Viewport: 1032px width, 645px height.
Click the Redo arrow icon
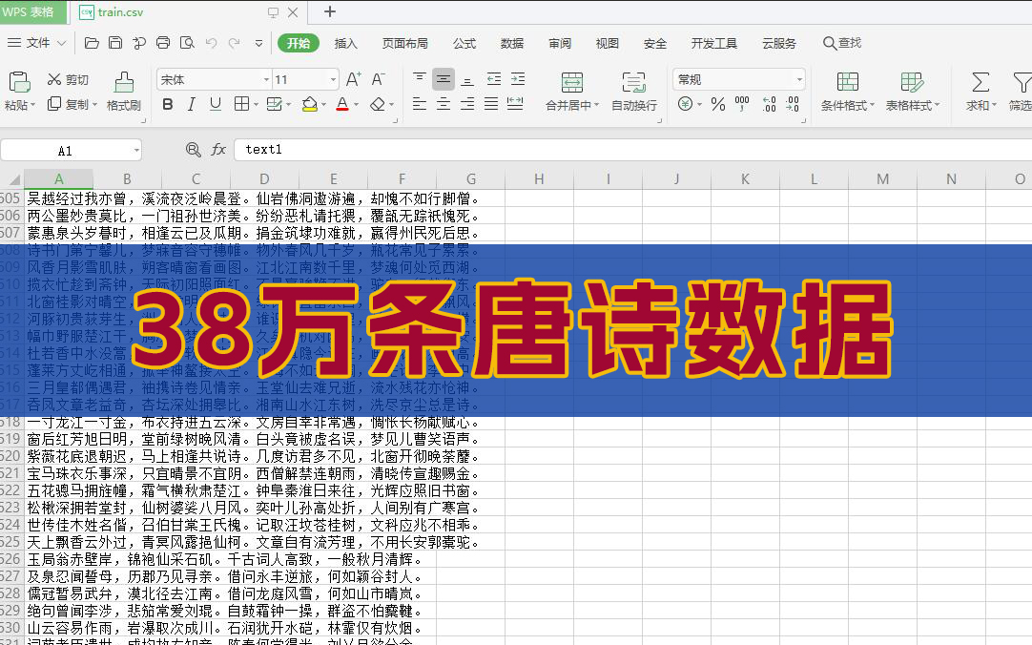(235, 44)
